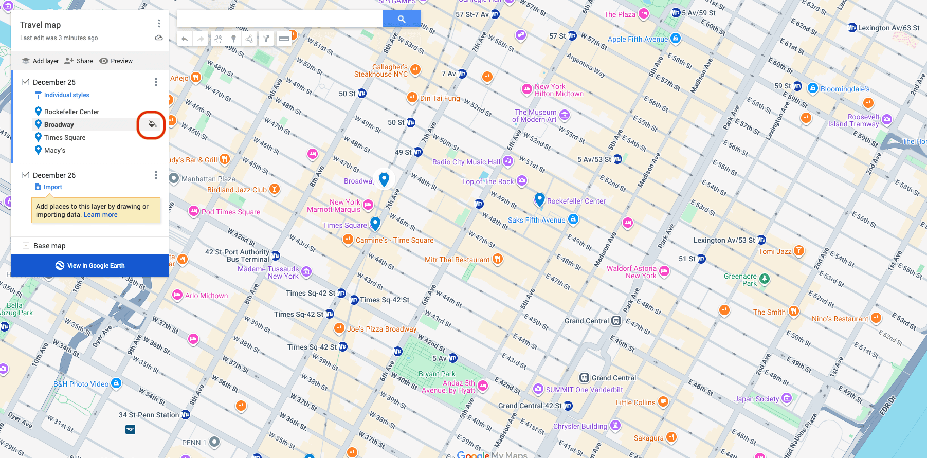Click the blue Broadway marker on the map

[x=384, y=179]
